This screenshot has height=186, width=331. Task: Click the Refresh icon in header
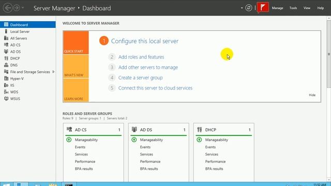[x=249, y=8]
